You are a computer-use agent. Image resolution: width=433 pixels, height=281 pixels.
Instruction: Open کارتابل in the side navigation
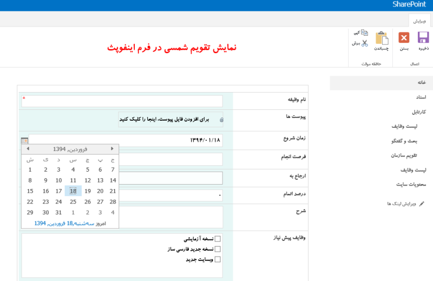coord(419,112)
